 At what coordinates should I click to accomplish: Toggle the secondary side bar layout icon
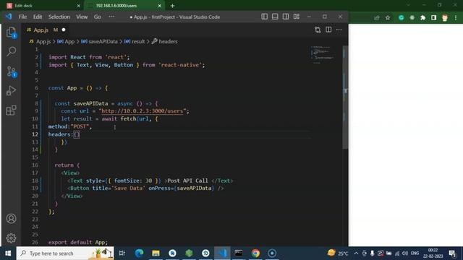click(x=286, y=17)
